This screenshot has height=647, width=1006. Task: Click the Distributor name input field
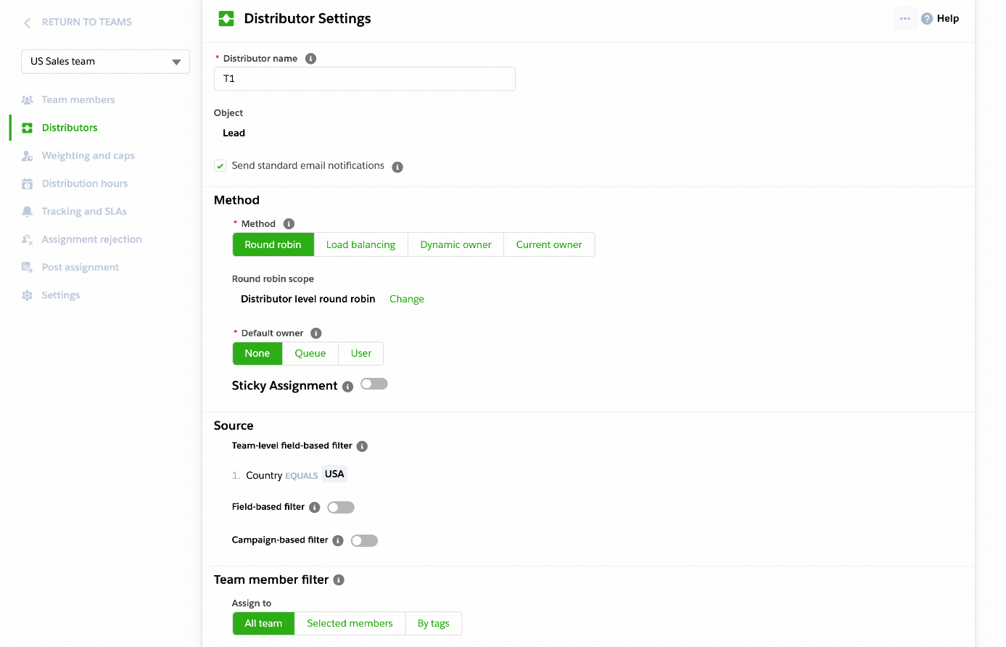[365, 79]
